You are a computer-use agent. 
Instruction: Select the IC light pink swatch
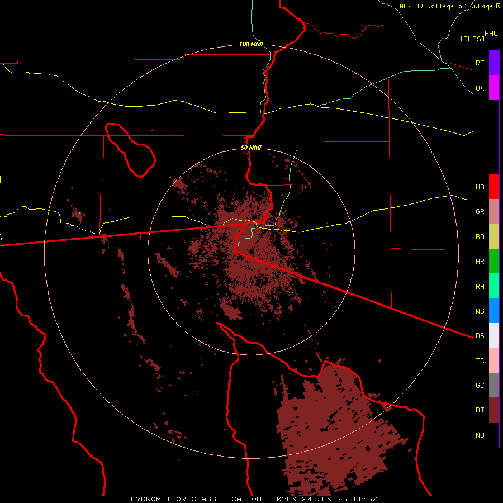pyautogui.click(x=493, y=360)
